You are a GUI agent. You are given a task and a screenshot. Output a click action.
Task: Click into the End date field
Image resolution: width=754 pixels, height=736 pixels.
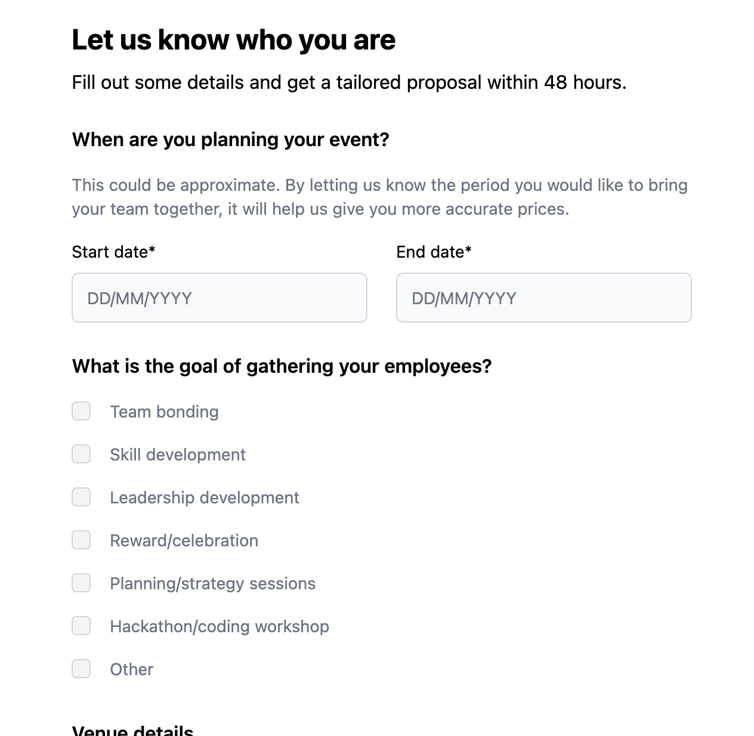point(544,298)
